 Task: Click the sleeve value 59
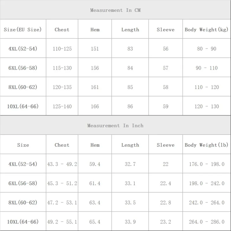point(165,107)
